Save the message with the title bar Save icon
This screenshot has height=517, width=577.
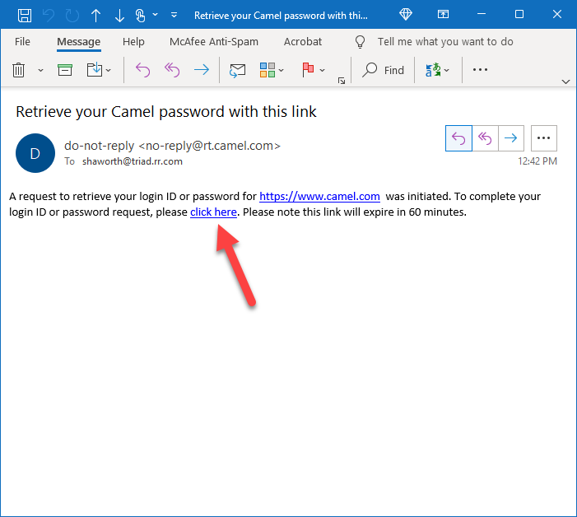(25, 16)
